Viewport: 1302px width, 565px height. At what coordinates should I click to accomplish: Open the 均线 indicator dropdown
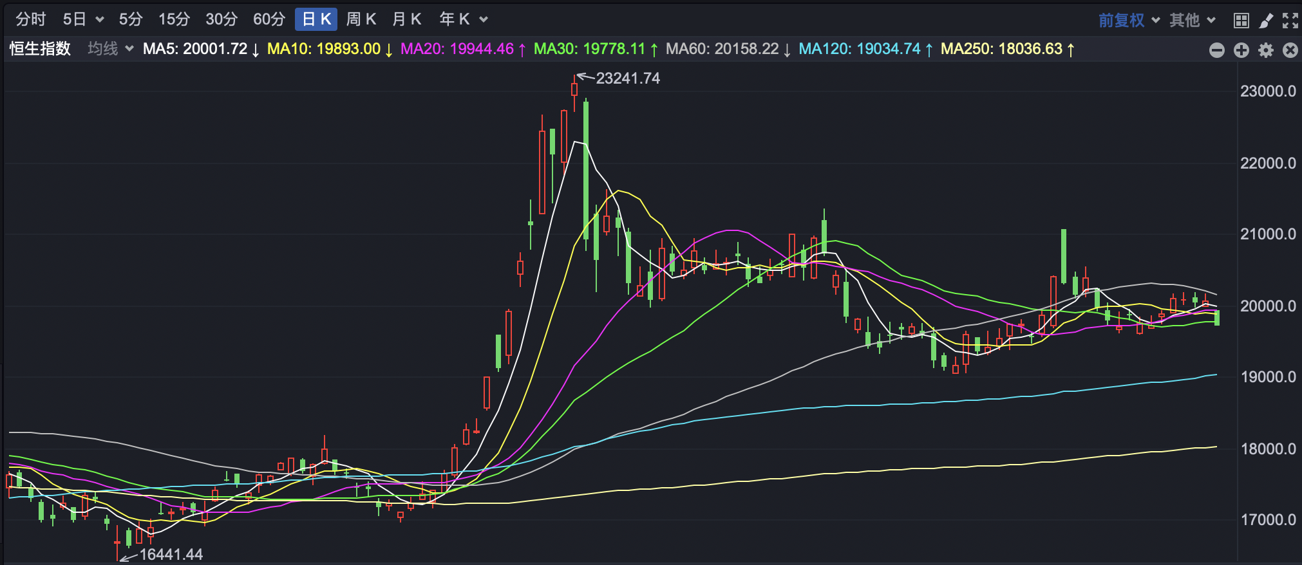pyautogui.click(x=110, y=48)
